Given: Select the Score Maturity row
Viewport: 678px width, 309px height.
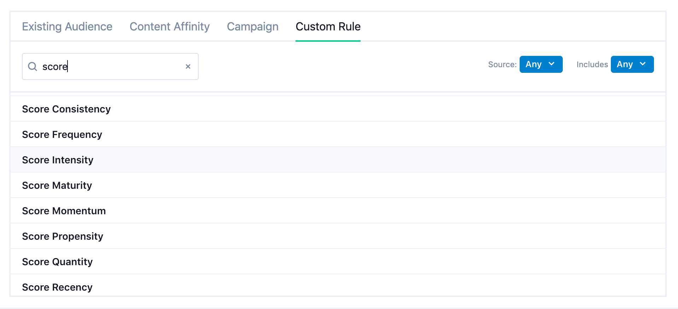Looking at the screenshot, I should point(338,185).
